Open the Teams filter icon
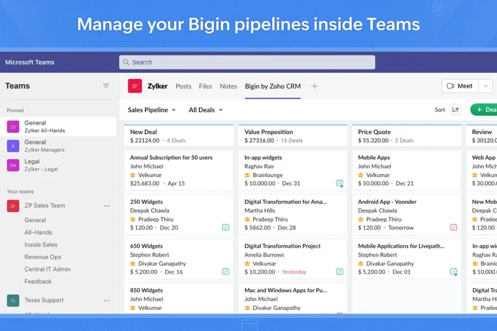 coord(106,86)
